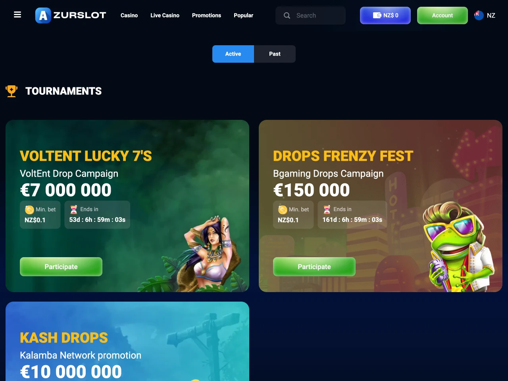Click the search magnifier icon
Screen dimensions: 508x381
pos(287,15)
